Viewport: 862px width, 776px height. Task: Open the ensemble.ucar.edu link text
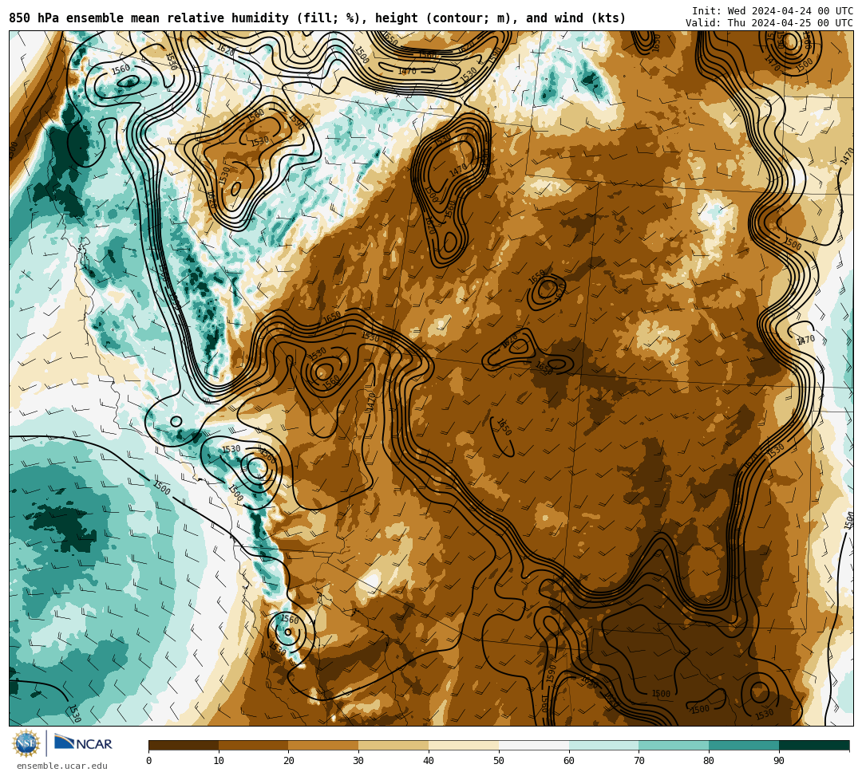pos(62,766)
